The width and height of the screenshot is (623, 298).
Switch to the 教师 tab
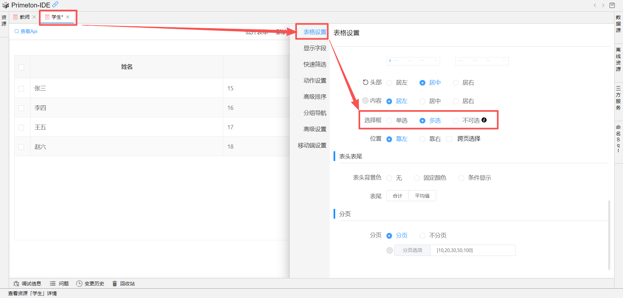click(x=23, y=17)
